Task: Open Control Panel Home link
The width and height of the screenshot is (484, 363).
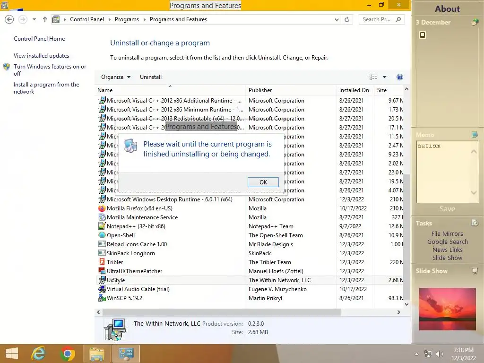Action: 39,39
